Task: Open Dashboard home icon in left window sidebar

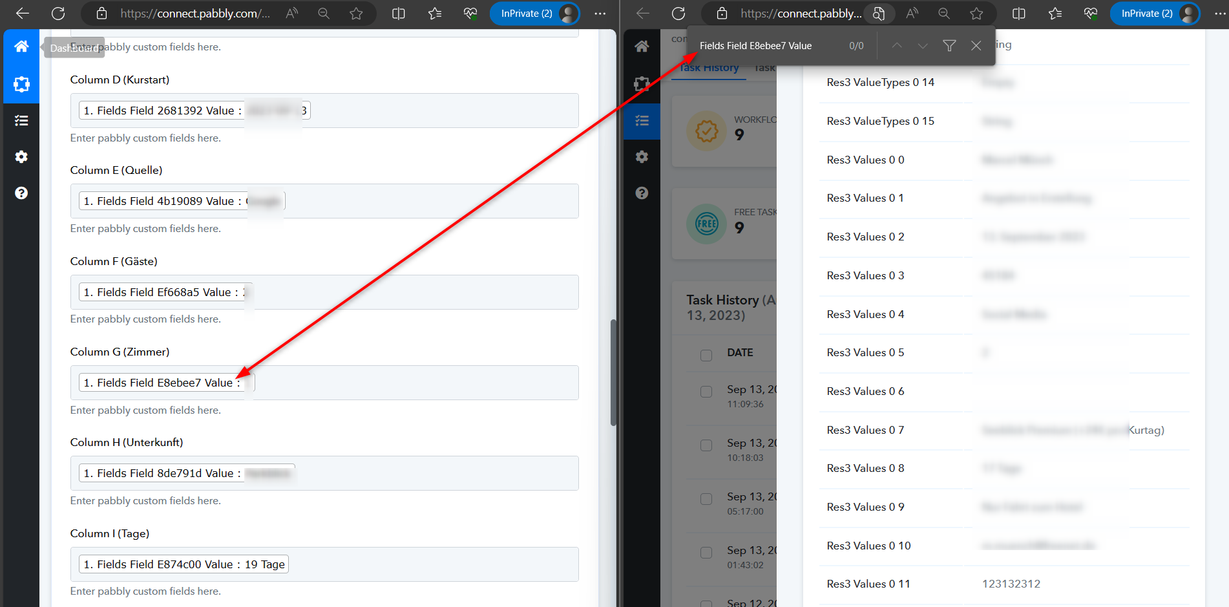Action: 21,47
